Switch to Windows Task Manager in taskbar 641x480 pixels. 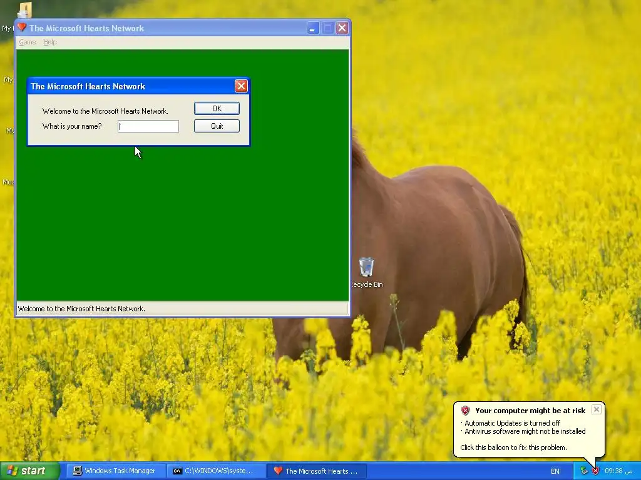click(115, 471)
